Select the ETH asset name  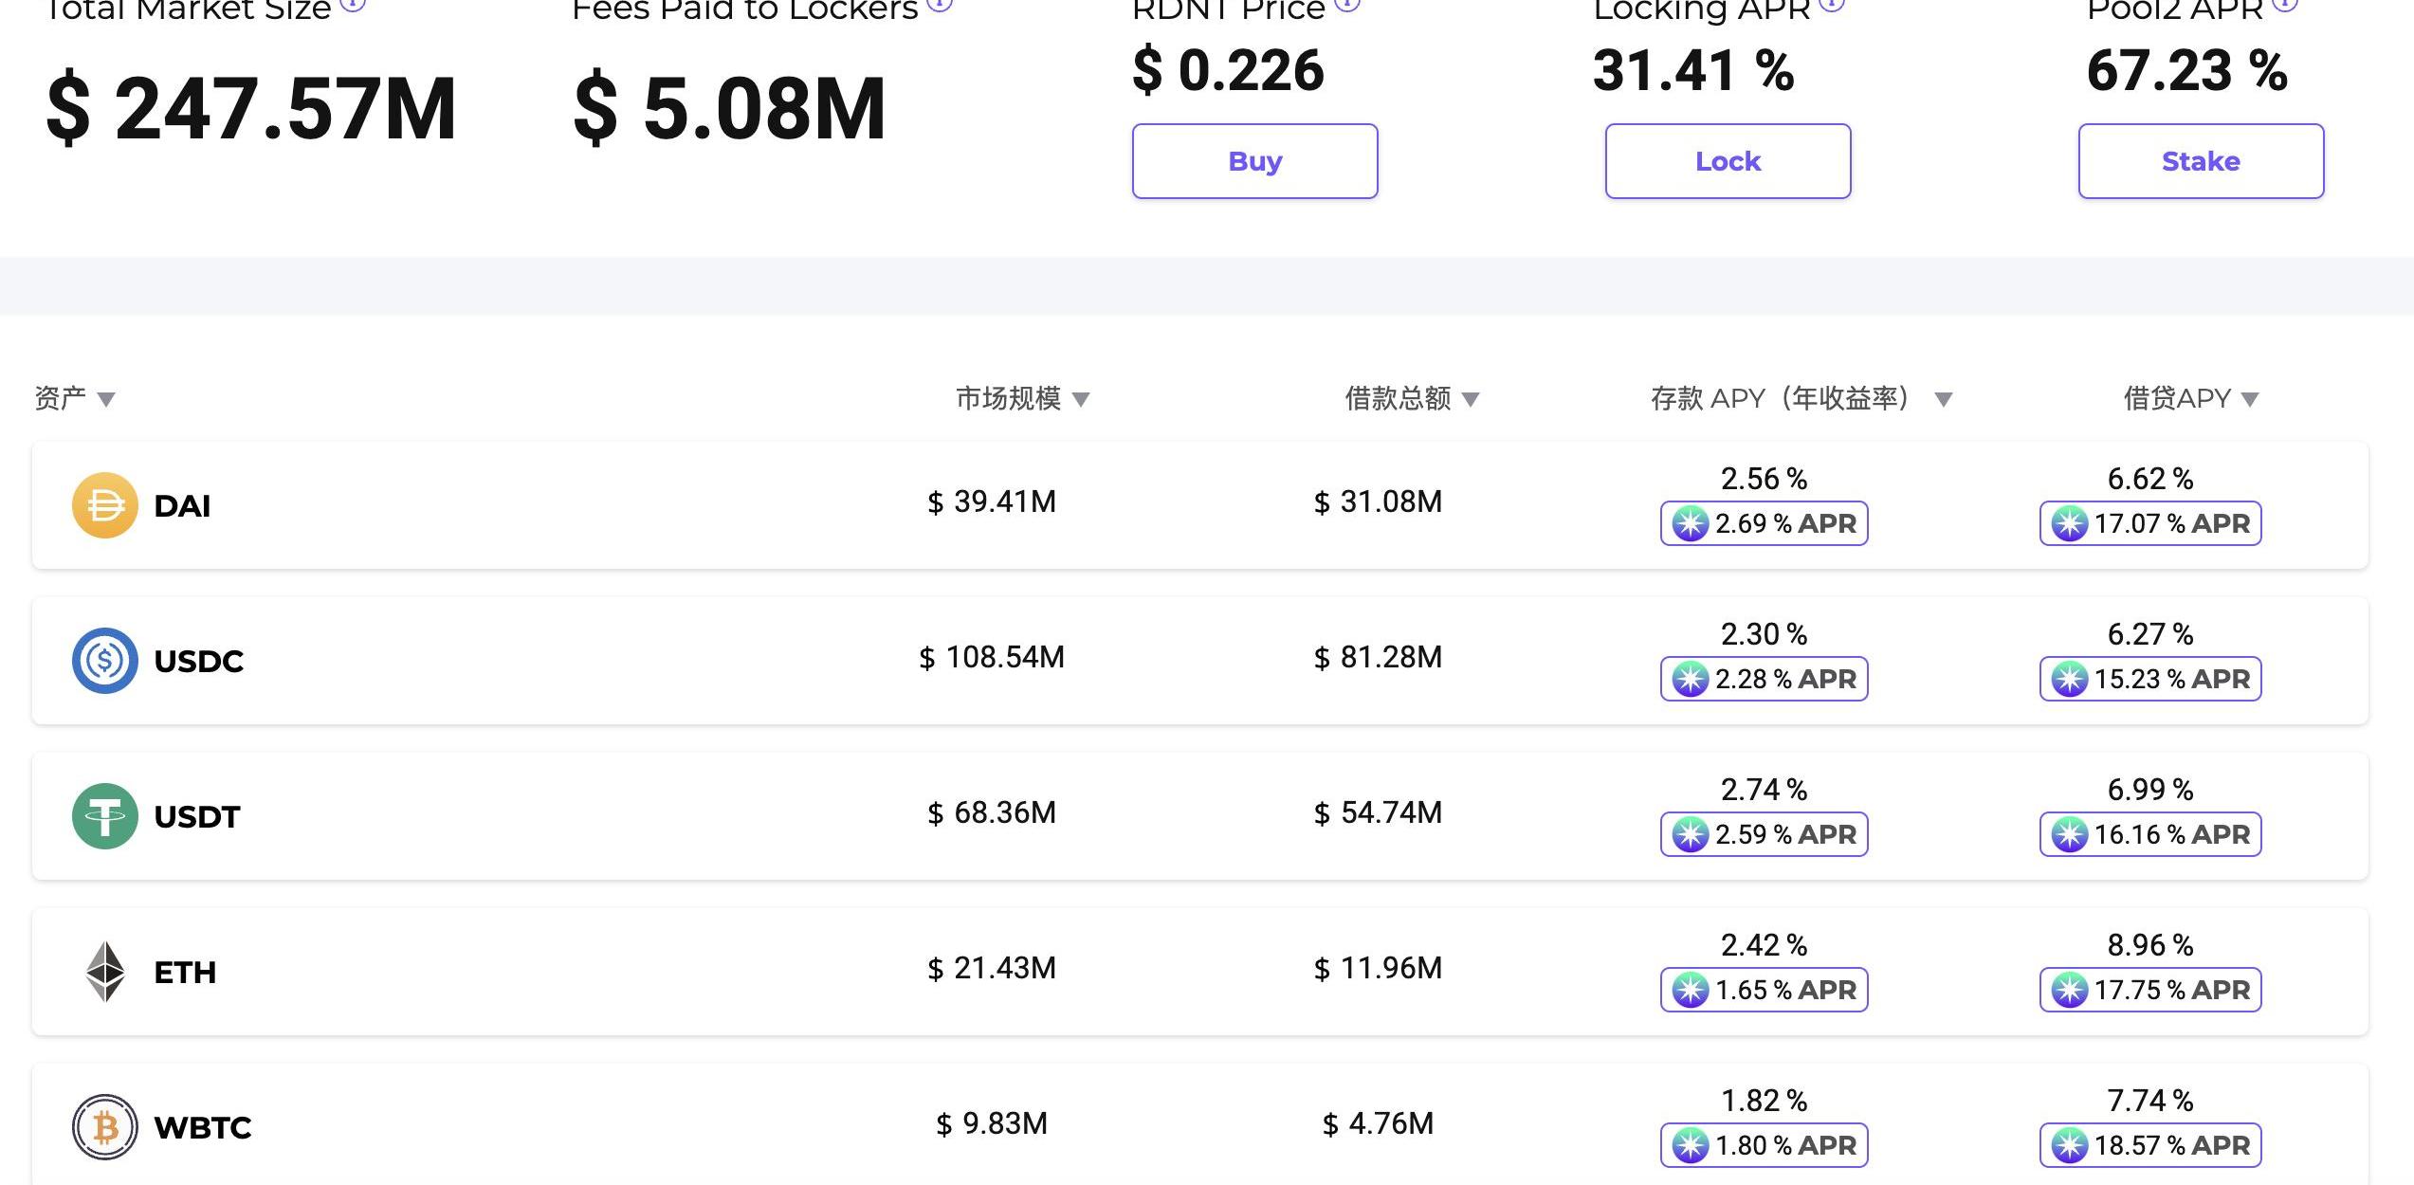tap(185, 973)
